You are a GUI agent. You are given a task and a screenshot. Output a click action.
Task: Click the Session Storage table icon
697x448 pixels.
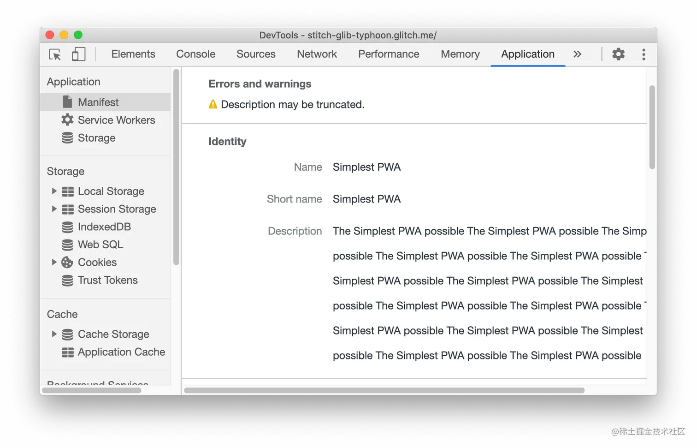tap(68, 209)
